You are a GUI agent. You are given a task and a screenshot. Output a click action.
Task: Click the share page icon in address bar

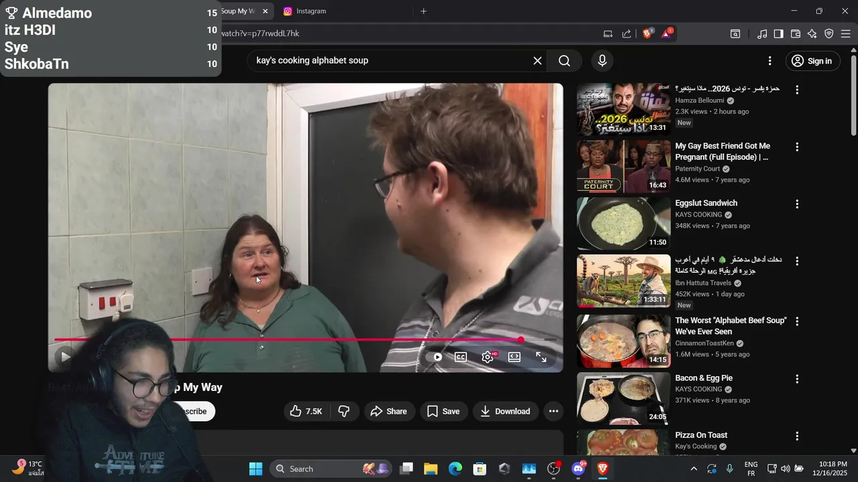coord(627,33)
